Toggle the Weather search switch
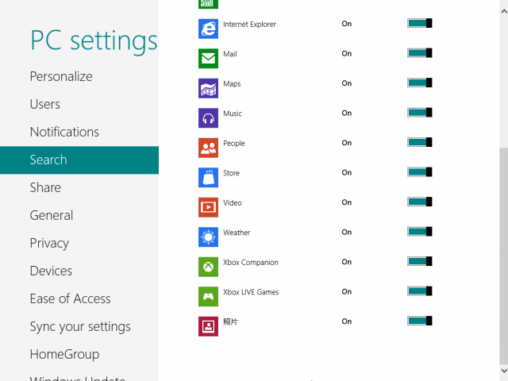 [x=420, y=232]
